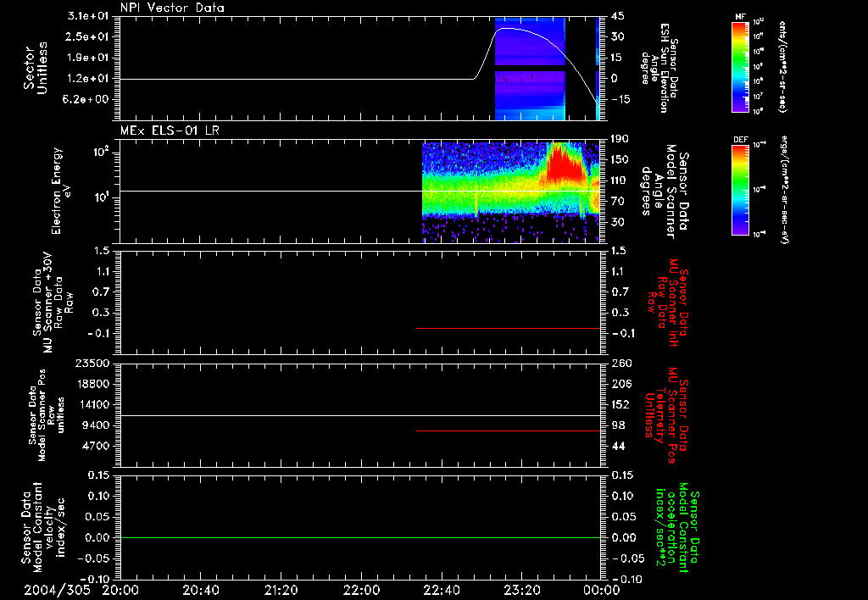Click the 22:00 time tick label
This screenshot has width=868, height=600.
(x=361, y=590)
